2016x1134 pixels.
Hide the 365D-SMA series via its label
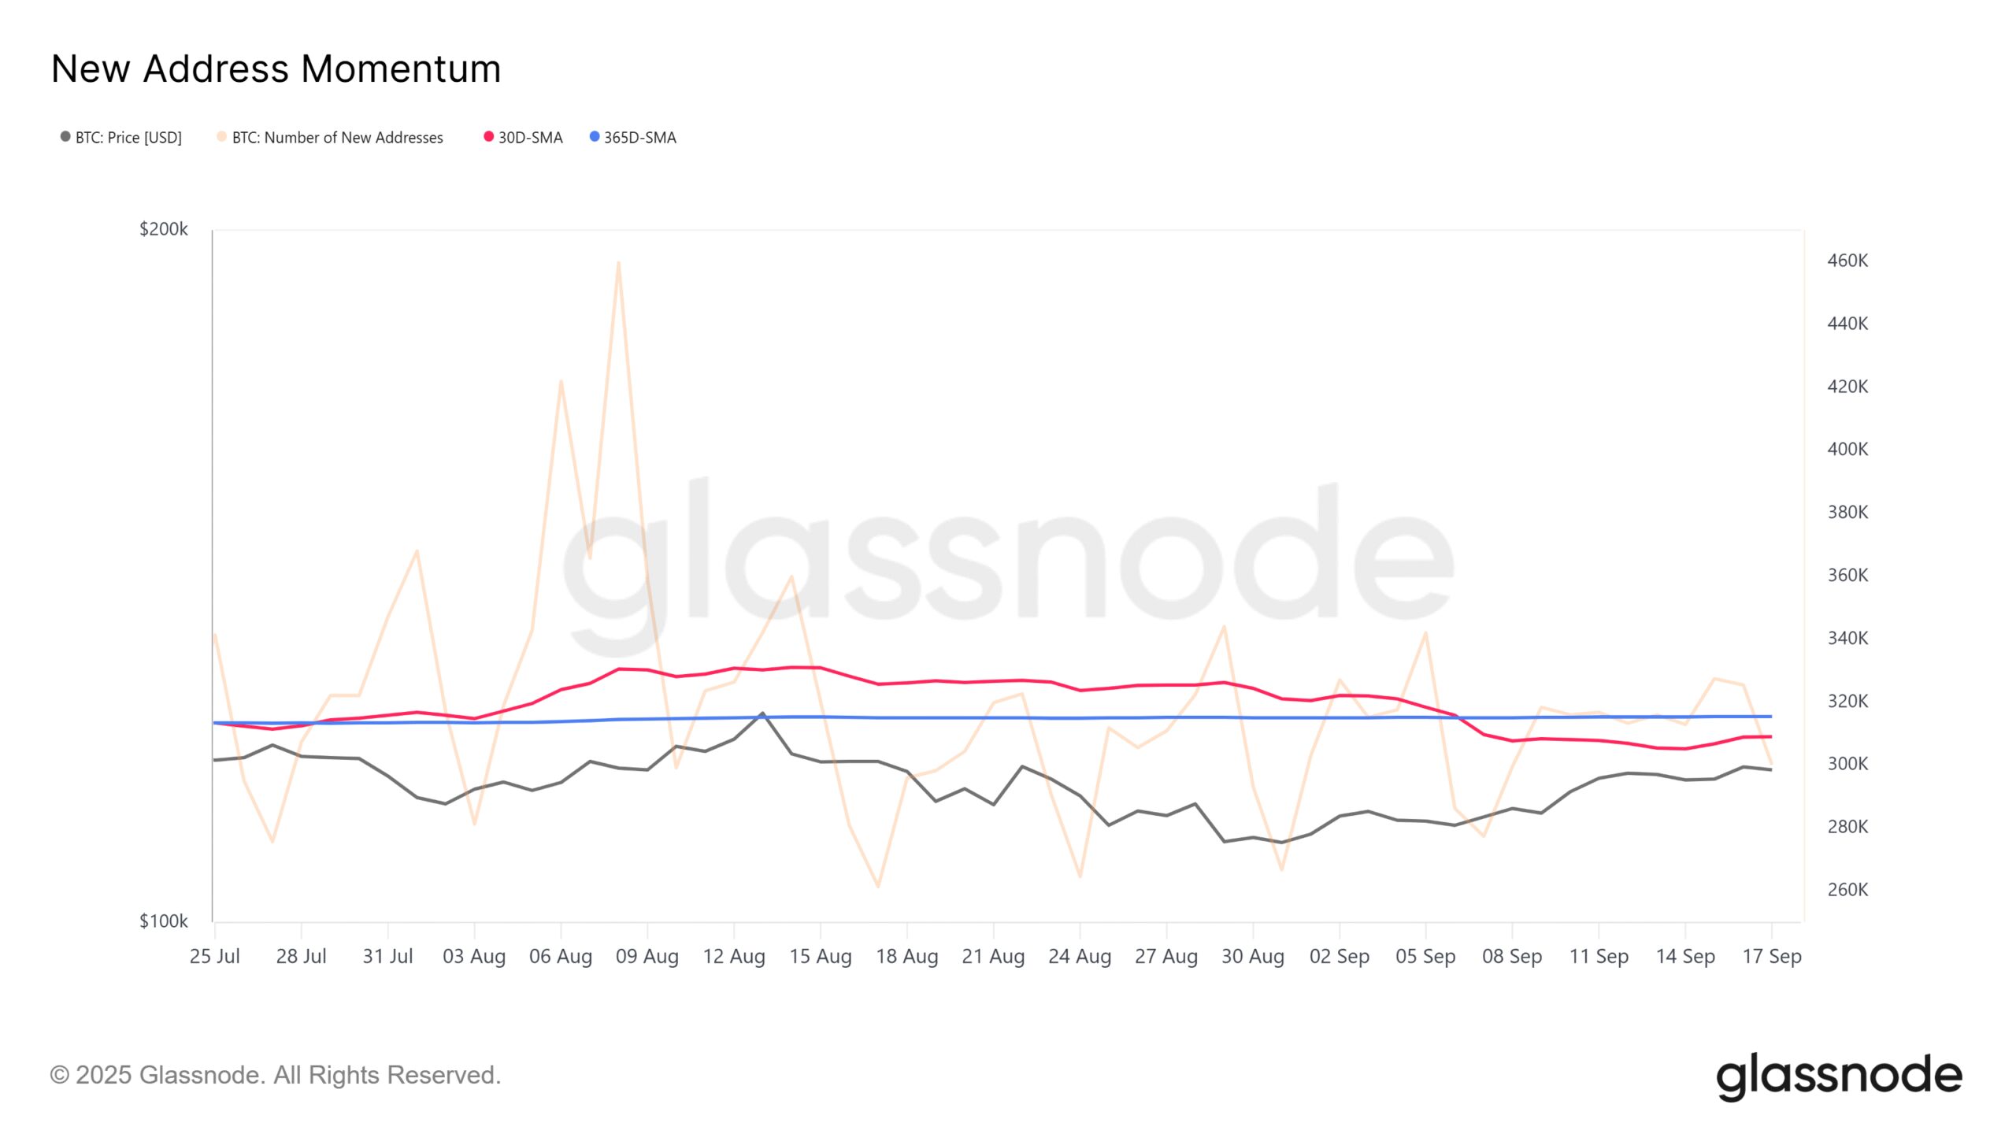[639, 138]
